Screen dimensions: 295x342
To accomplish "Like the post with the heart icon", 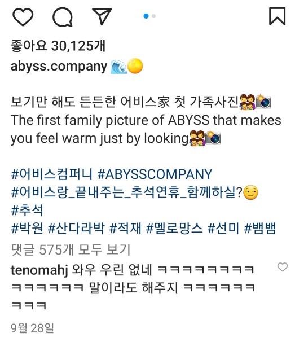I will click(x=23, y=17).
